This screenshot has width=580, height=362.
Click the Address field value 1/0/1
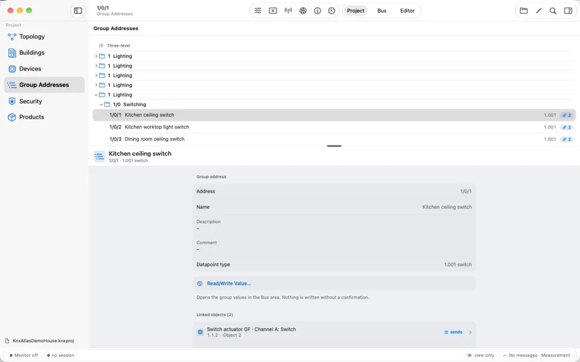pyautogui.click(x=466, y=191)
